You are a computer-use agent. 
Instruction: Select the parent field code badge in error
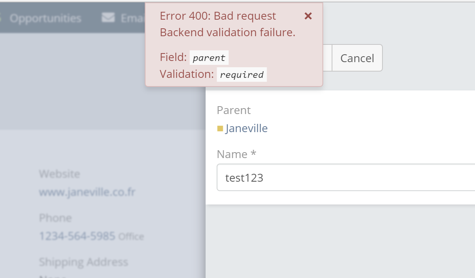(209, 58)
